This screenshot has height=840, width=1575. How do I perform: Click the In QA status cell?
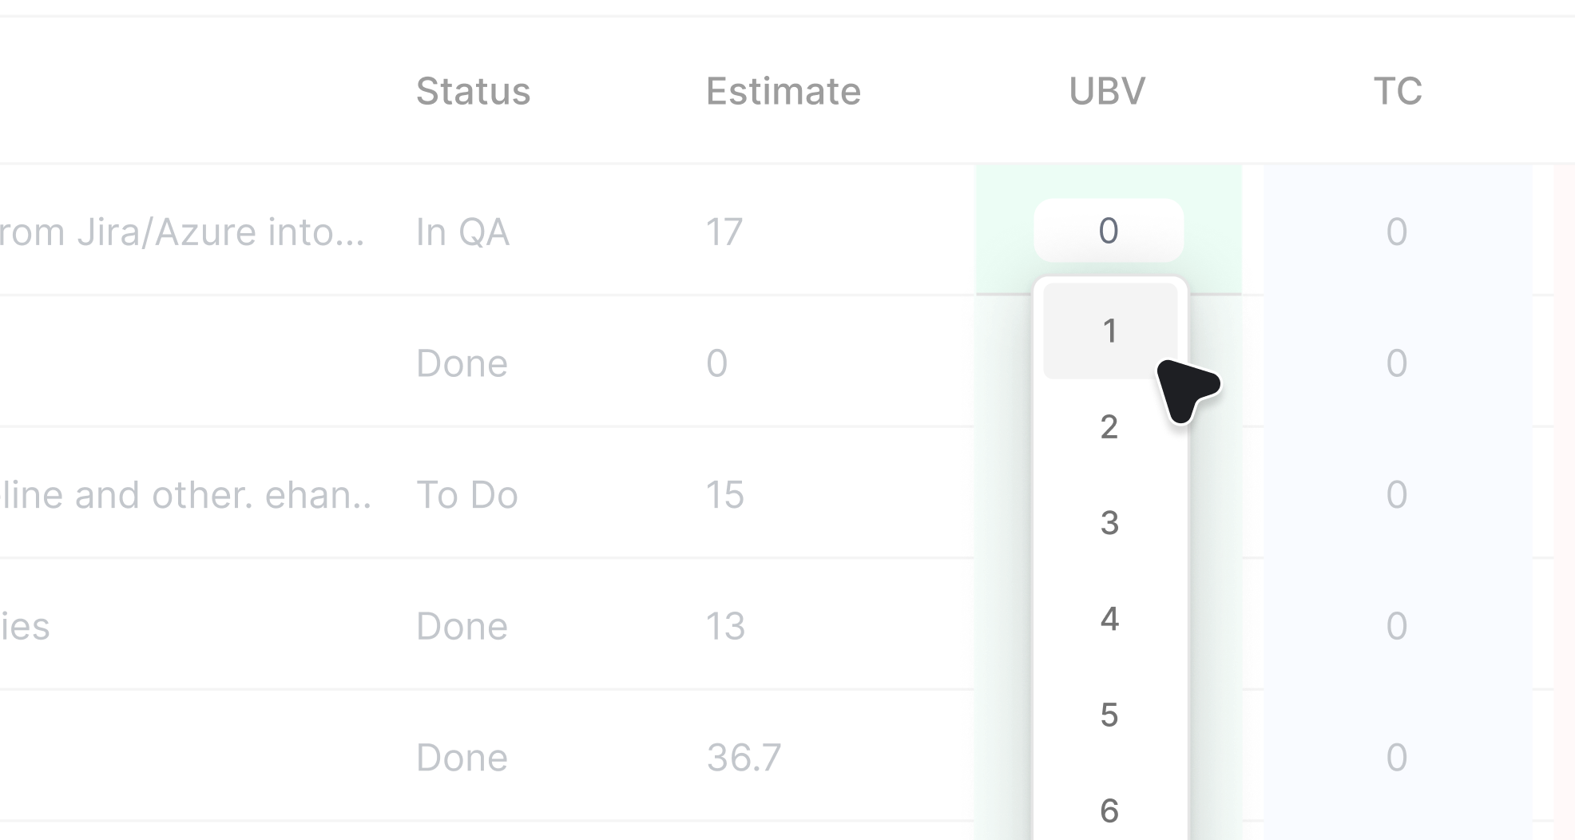[462, 232]
